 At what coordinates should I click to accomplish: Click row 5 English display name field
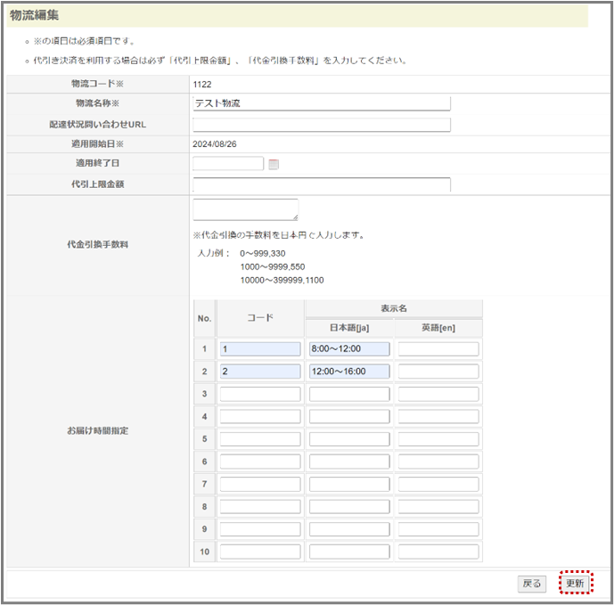438,439
